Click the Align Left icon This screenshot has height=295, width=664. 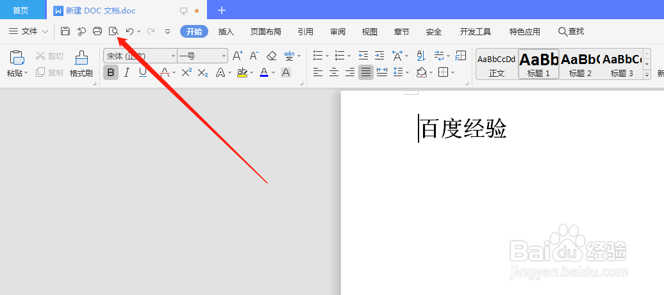(318, 73)
